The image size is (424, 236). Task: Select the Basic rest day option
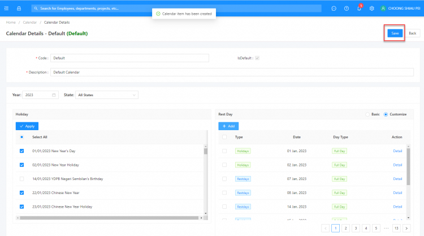(x=368, y=114)
